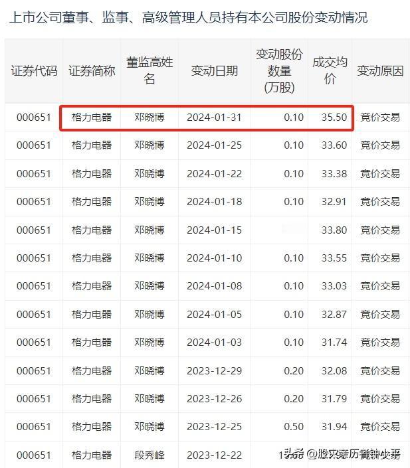Click 邓晓博 in the 2024-01-31 row

coord(150,117)
